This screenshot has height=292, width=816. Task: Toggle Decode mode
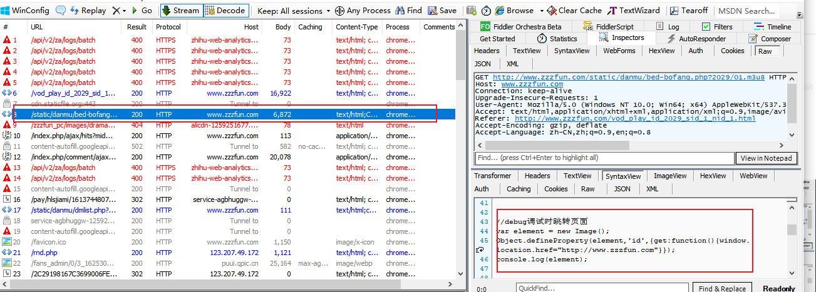tap(225, 11)
